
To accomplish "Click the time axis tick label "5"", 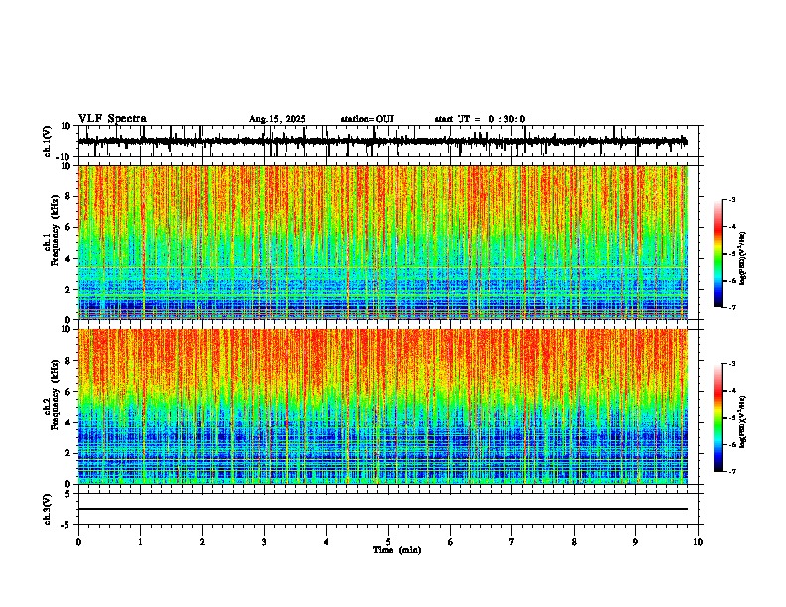I will pos(388,542).
